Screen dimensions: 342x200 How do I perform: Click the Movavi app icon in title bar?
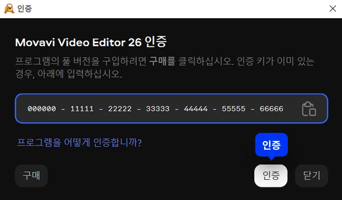9,9
